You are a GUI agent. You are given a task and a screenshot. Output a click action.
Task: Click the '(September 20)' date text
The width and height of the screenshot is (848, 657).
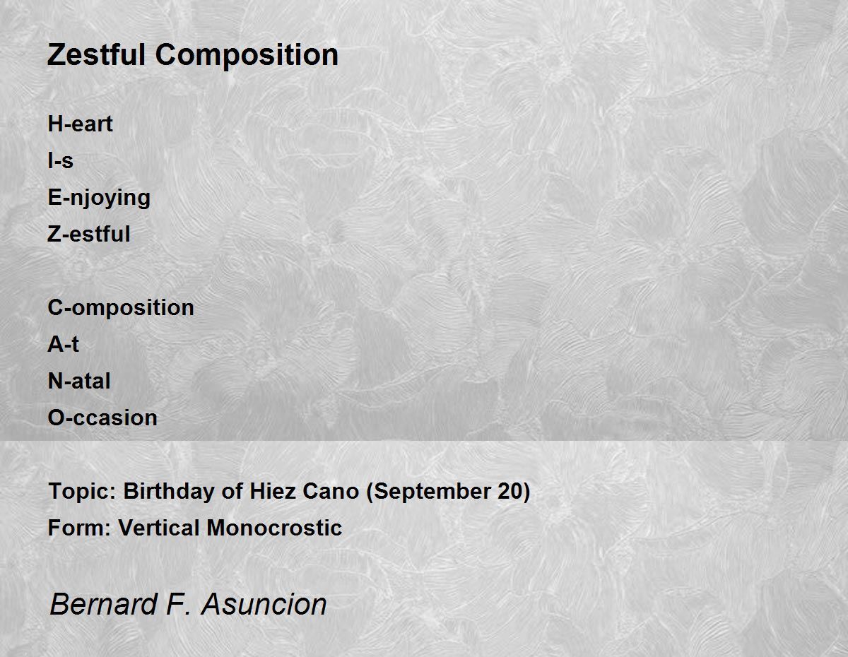[x=448, y=491]
